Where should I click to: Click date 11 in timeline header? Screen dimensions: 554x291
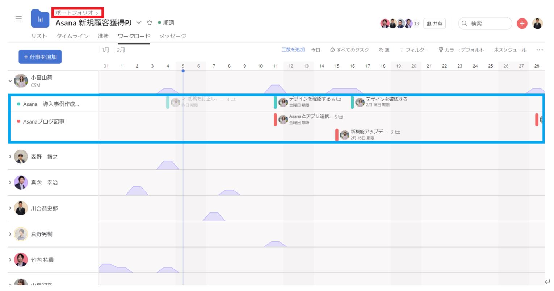click(276, 66)
